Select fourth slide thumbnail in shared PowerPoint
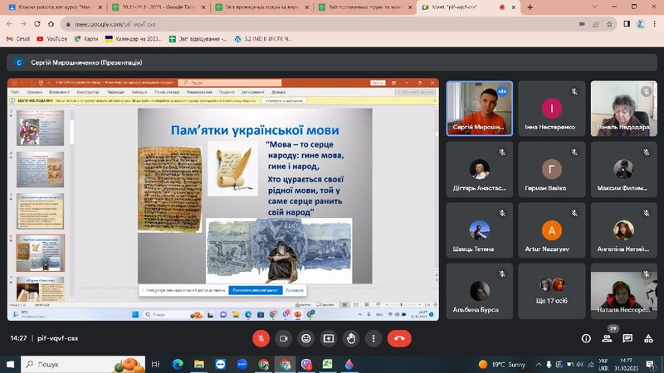Viewport: 664px width, 373px height. coord(40,253)
